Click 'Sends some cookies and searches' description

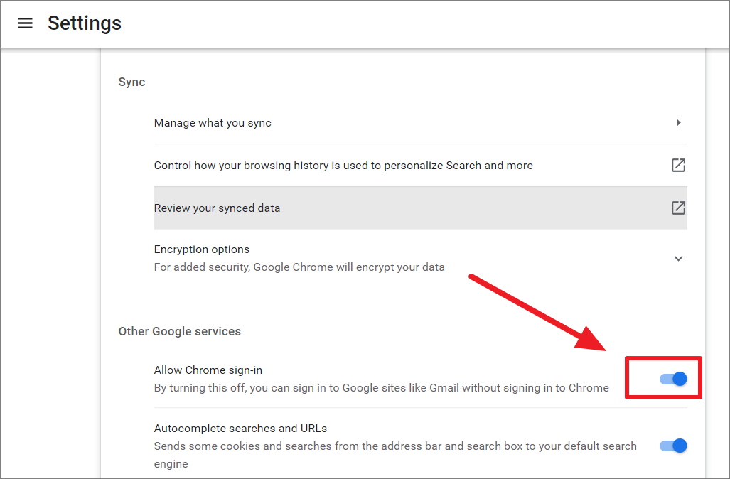[x=395, y=455]
